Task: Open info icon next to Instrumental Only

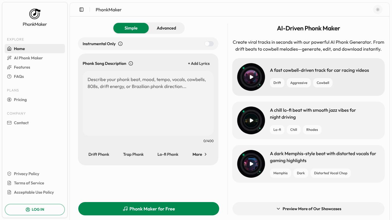Action: pos(120,44)
